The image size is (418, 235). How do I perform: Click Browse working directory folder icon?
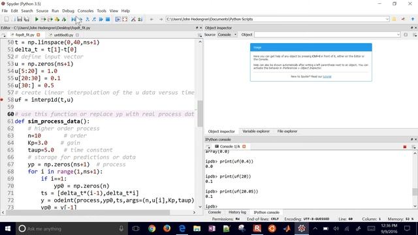pyautogui.click(x=394, y=19)
